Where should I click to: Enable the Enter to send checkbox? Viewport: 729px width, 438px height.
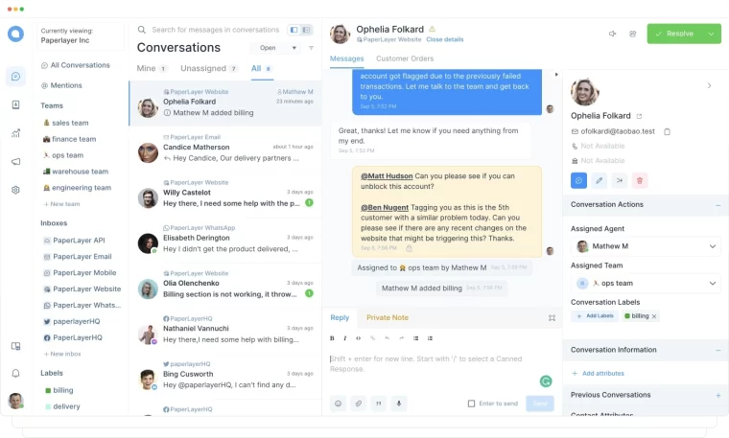click(x=471, y=403)
